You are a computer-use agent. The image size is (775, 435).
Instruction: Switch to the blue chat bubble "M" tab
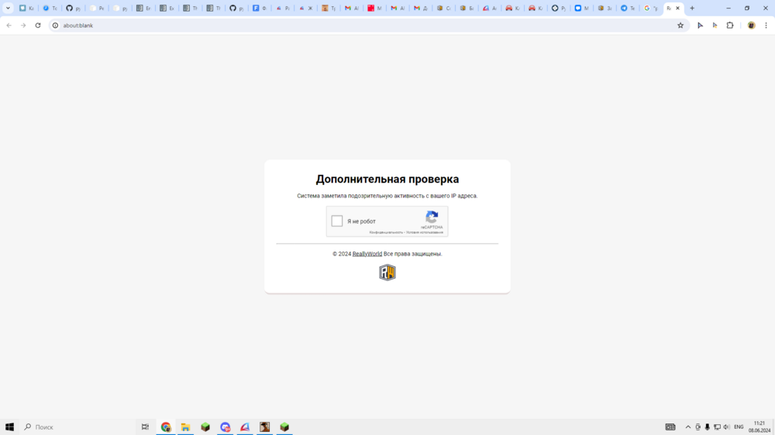coord(582,8)
